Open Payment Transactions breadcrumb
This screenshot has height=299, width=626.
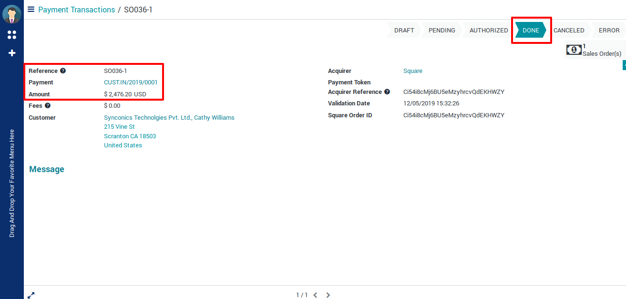click(76, 10)
